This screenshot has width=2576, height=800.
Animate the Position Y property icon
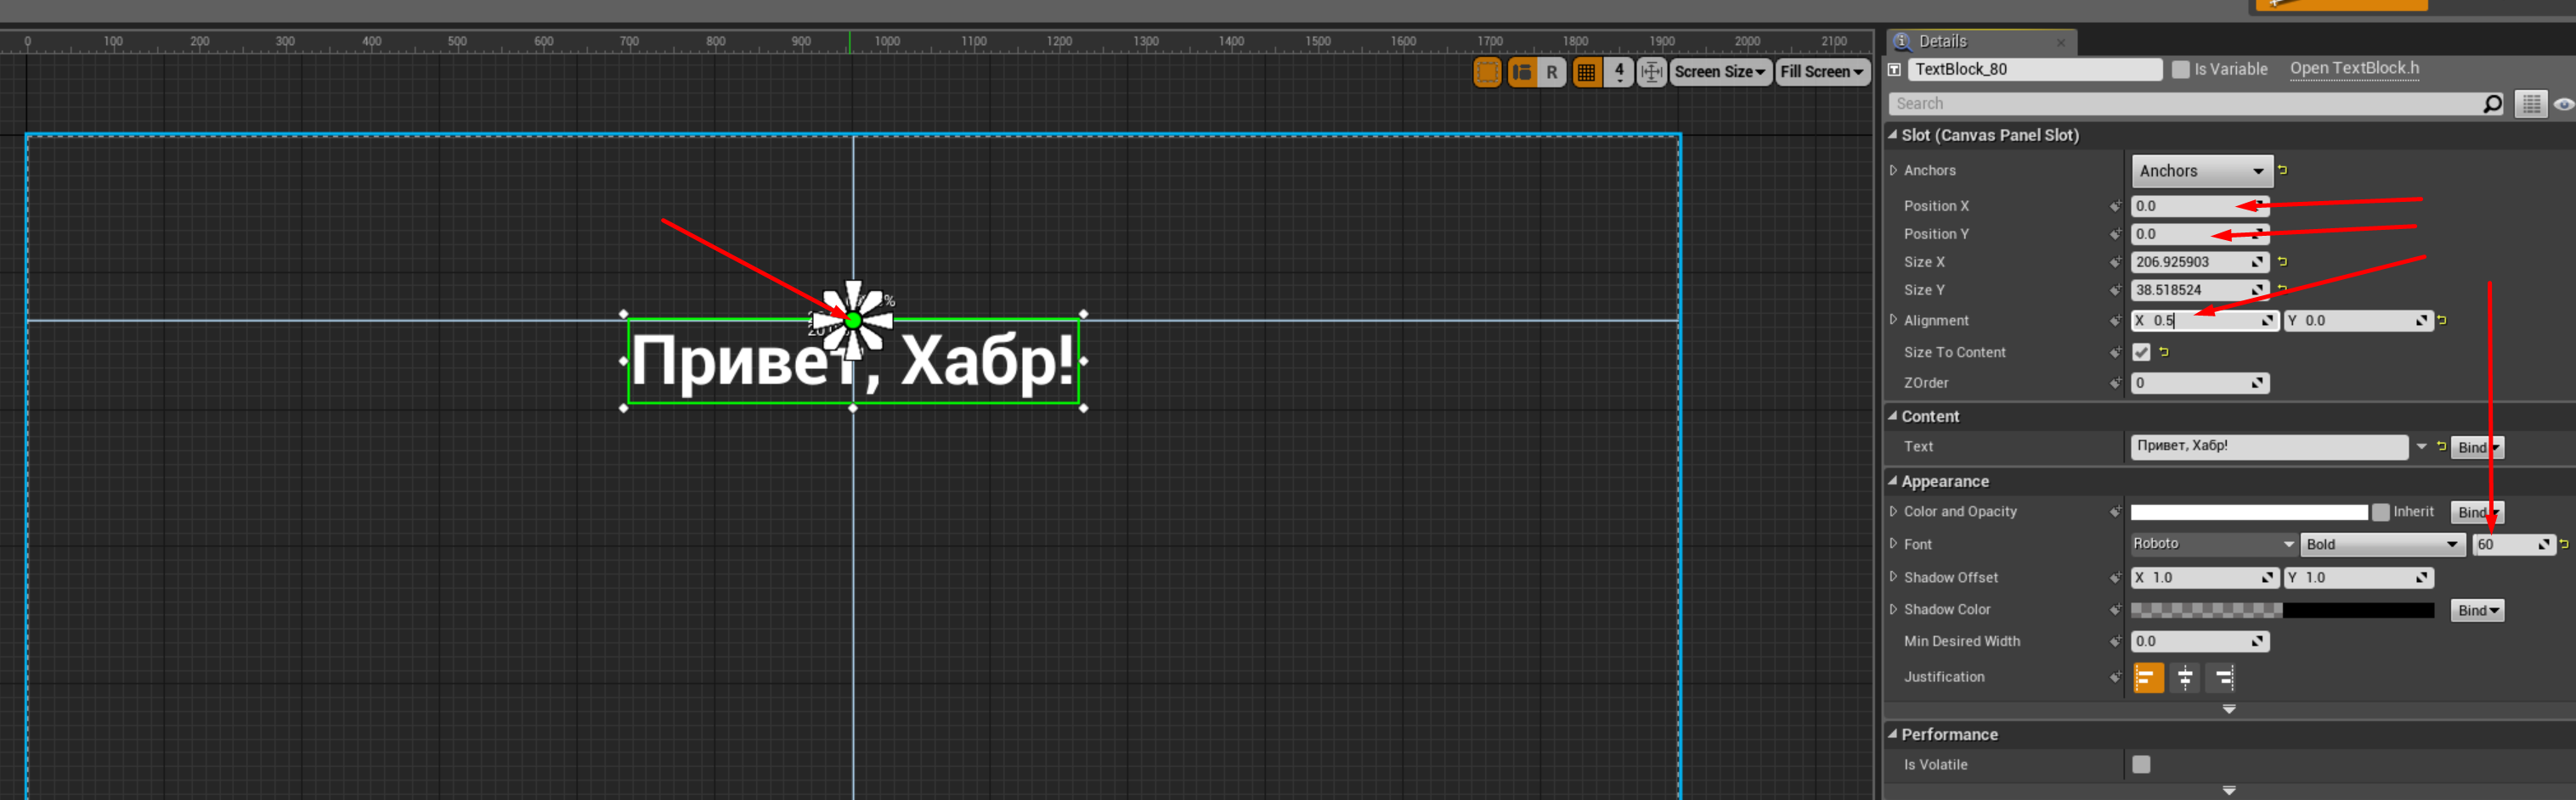pyautogui.click(x=2115, y=235)
